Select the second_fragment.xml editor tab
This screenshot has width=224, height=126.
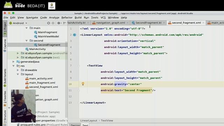(186, 23)
